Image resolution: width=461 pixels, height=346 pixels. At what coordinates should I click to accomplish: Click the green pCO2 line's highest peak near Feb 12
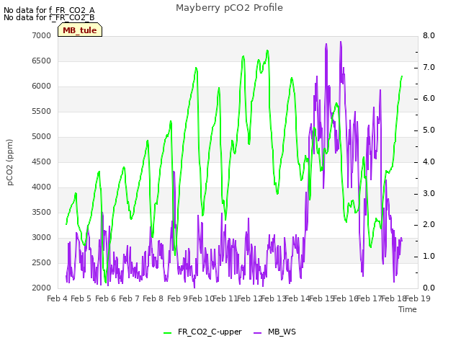click(267, 50)
